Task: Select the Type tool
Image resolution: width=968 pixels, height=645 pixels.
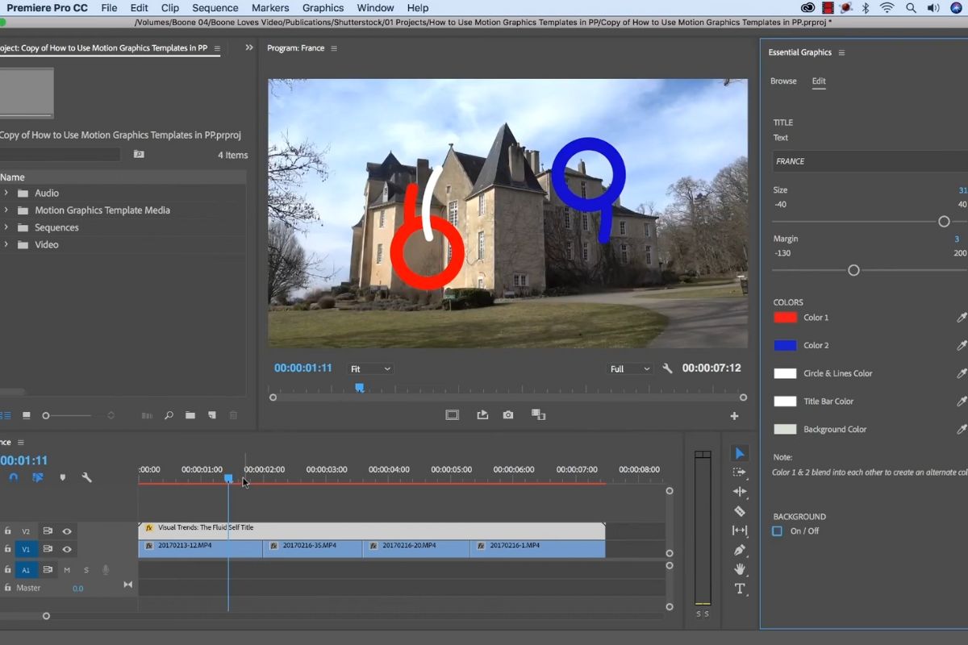Action: (740, 589)
